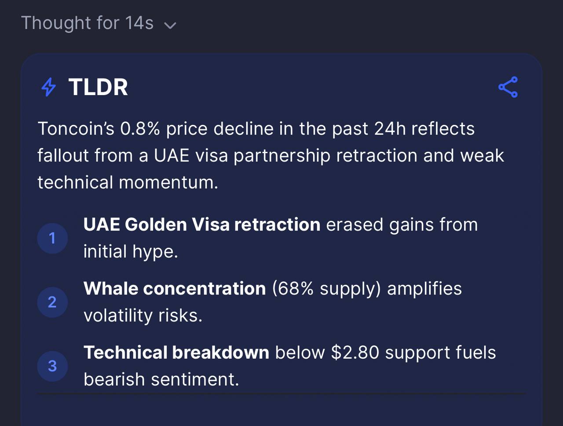Select the number 3 circle badge
Screen dimensions: 563x426
pyautogui.click(x=52, y=366)
